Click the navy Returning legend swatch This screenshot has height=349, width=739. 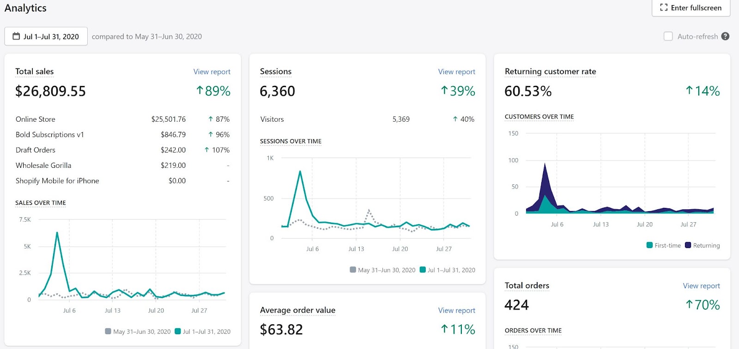click(688, 245)
